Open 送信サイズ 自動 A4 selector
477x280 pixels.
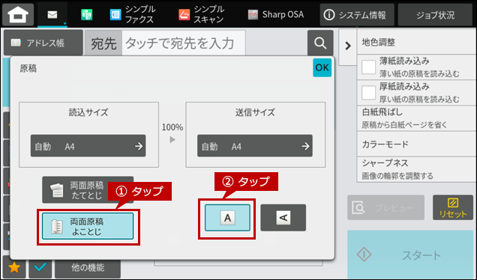click(x=255, y=146)
